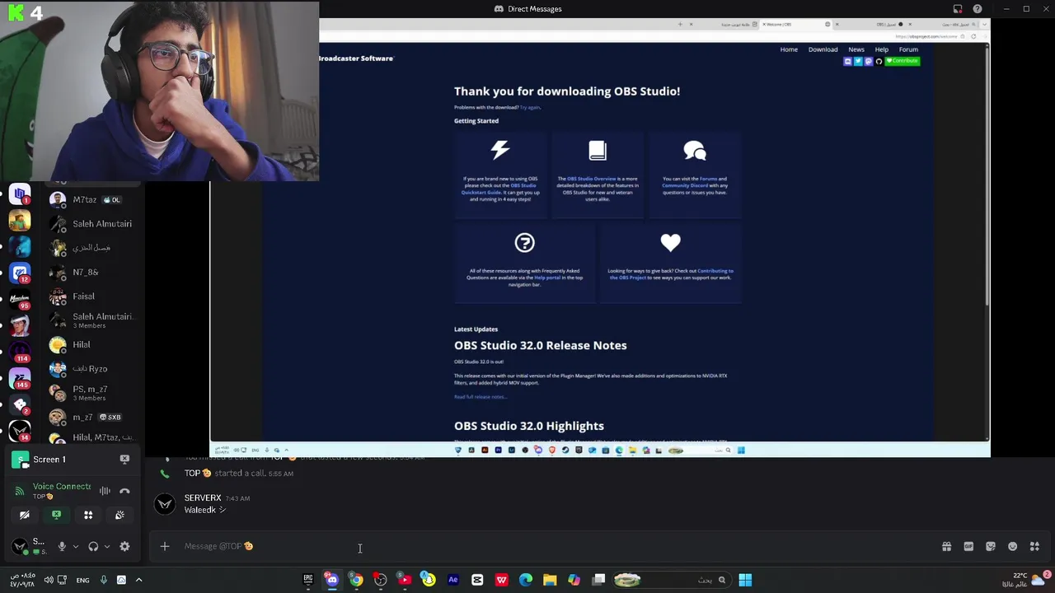Open the Saleh Almutairi direct message
Screen dimensions: 1055x593
click(92, 223)
